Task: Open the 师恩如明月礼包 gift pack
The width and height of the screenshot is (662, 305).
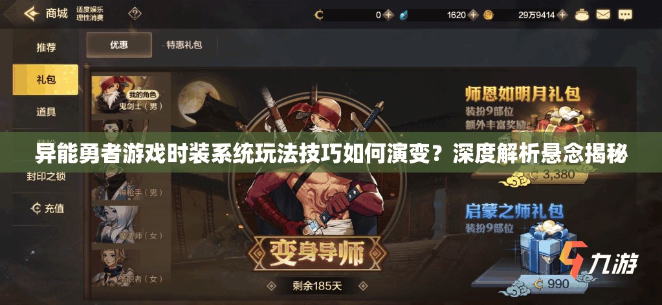Action: [522, 94]
